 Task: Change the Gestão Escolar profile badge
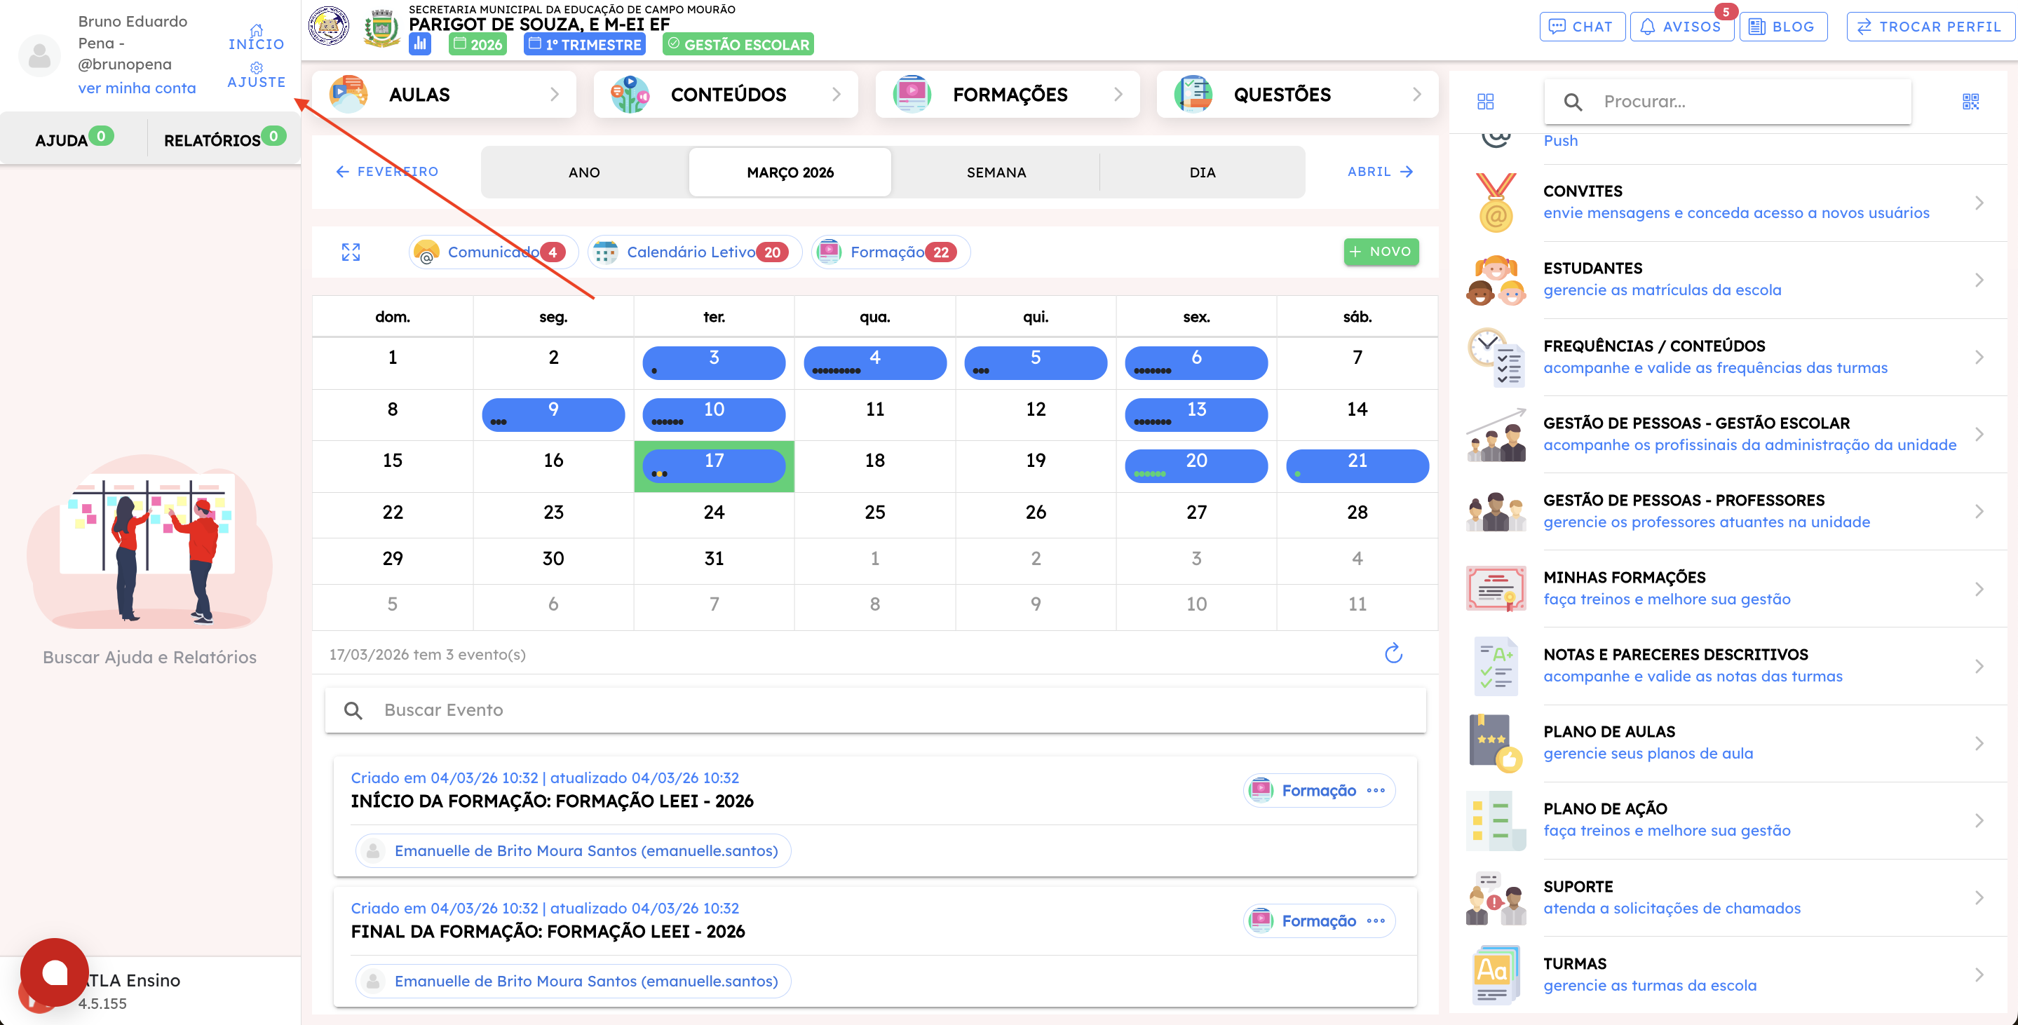(738, 45)
